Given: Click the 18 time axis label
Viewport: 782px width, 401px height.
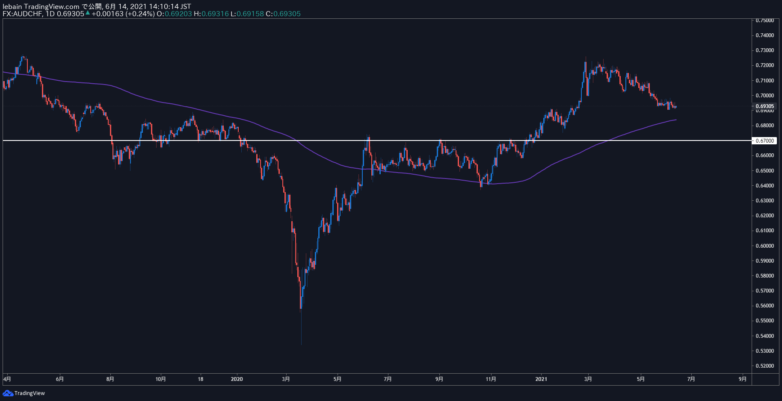Looking at the screenshot, I should (201, 379).
